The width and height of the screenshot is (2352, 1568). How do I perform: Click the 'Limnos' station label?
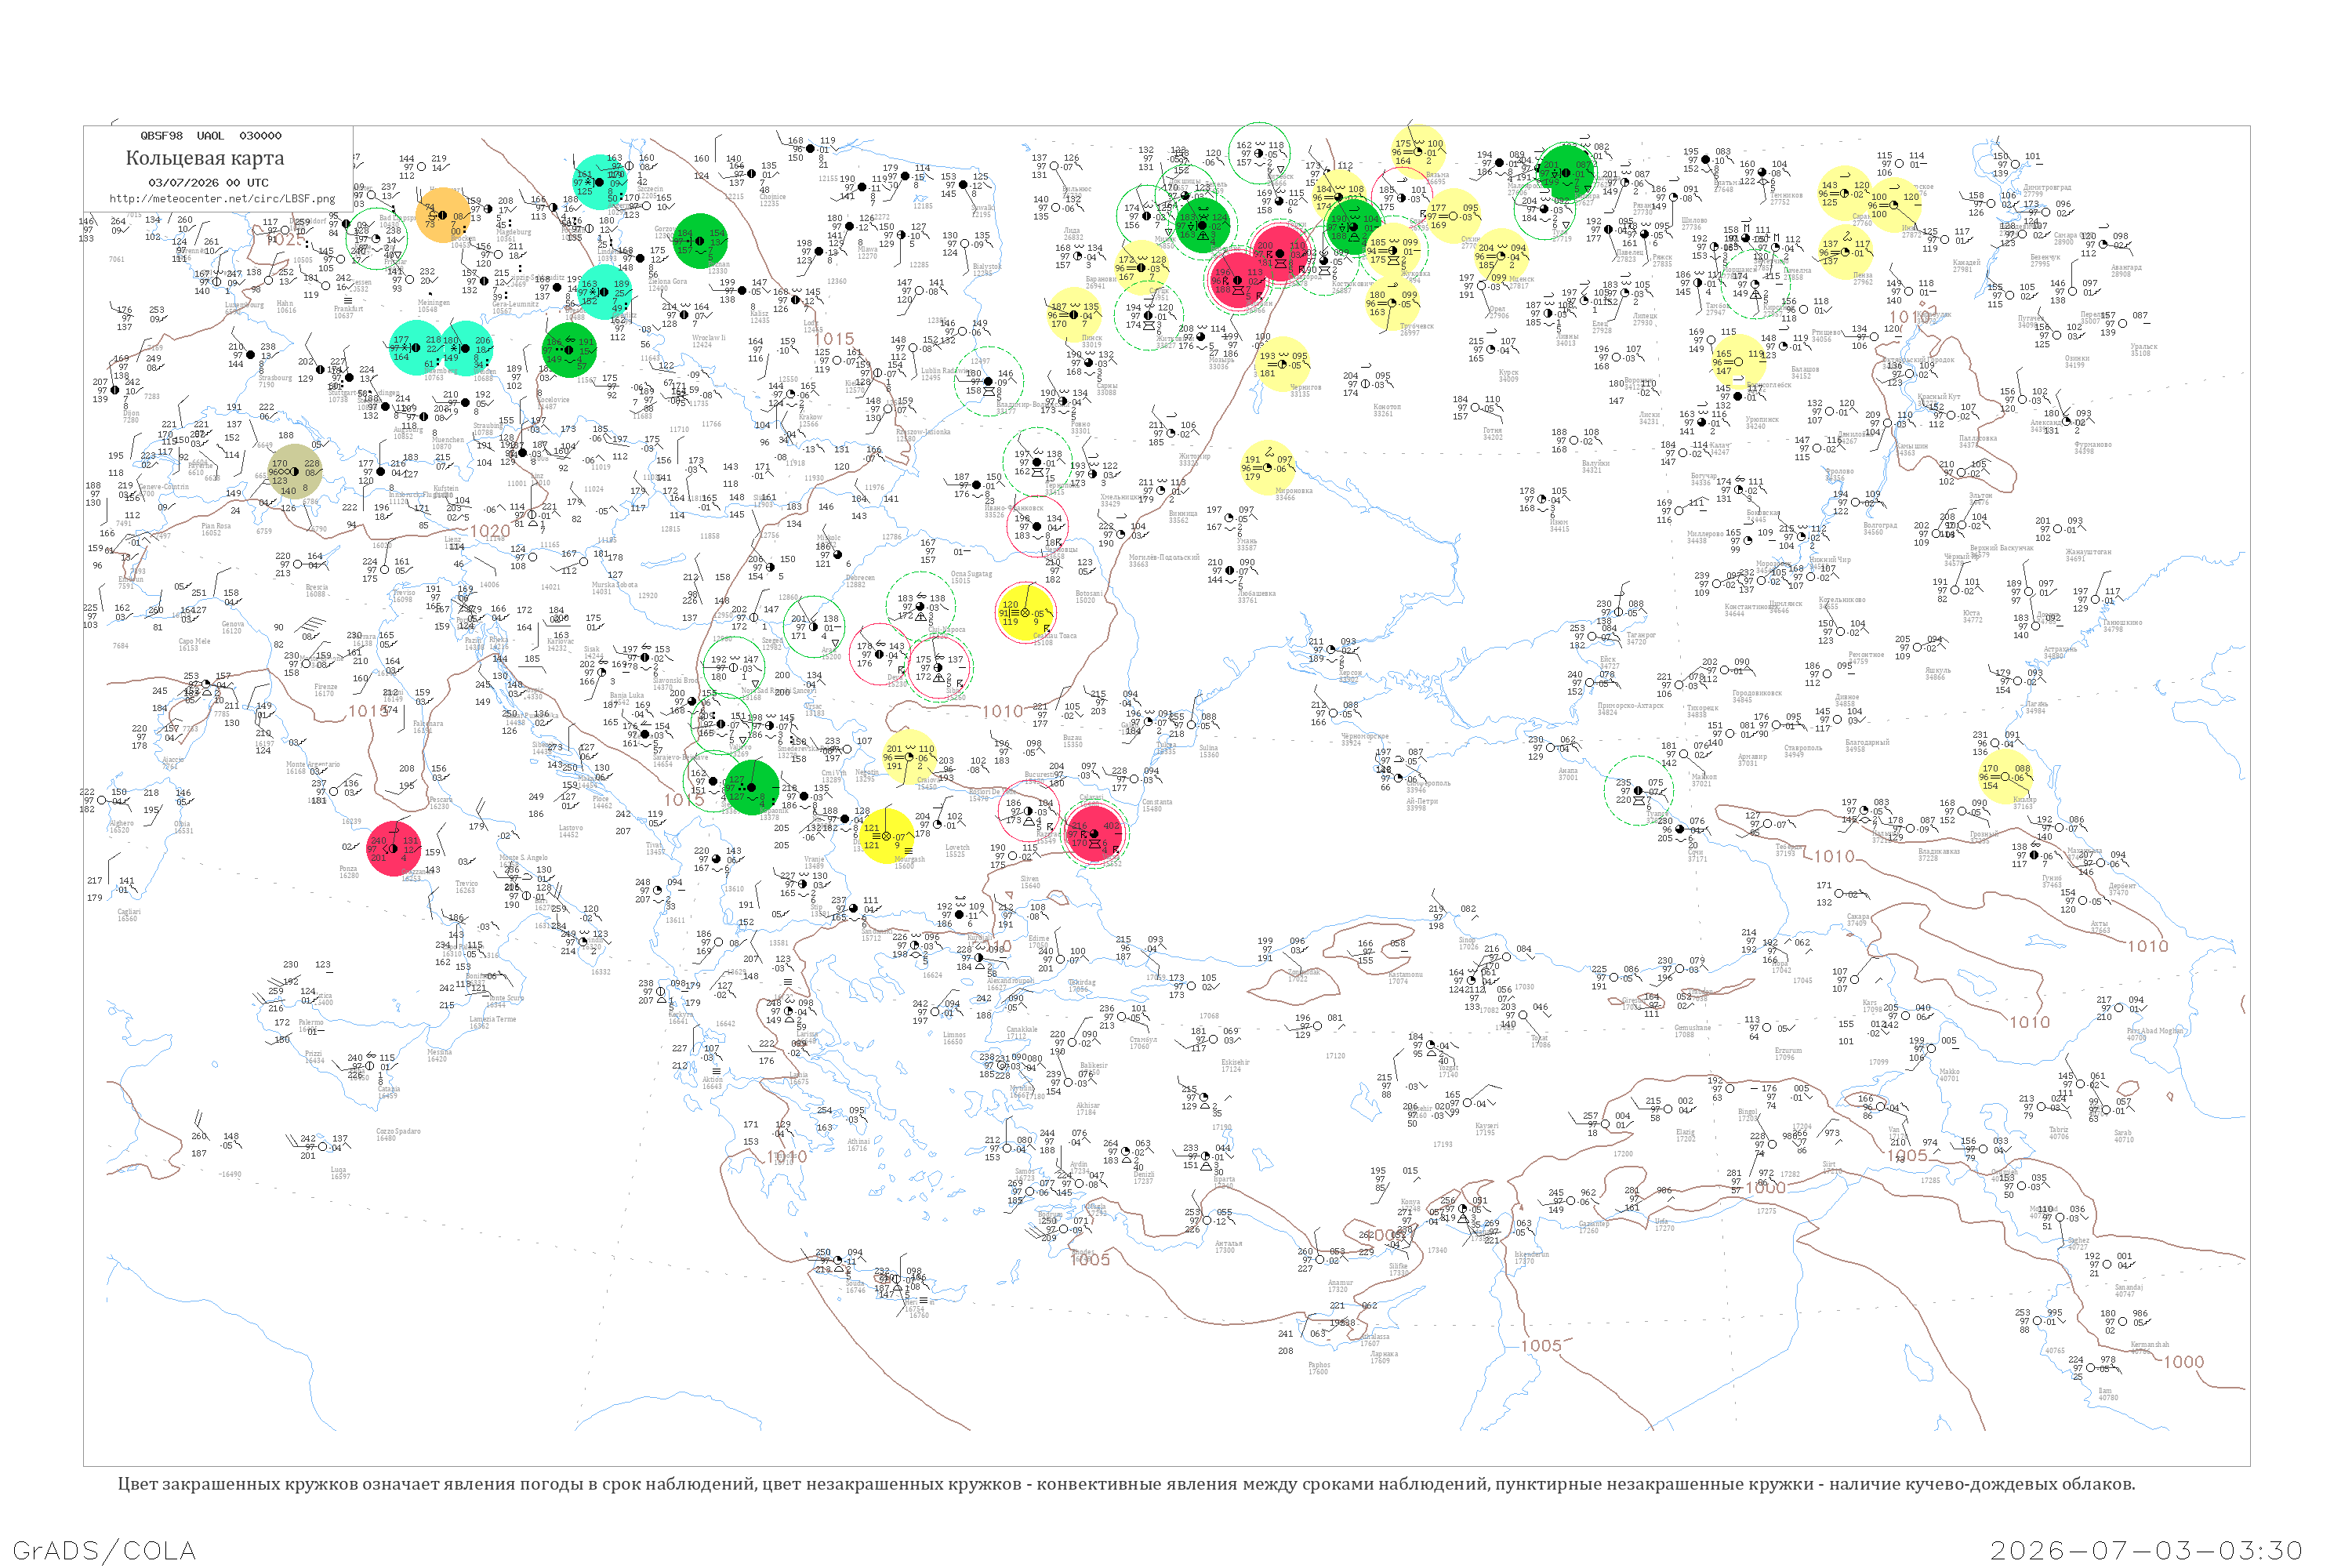point(954,1036)
